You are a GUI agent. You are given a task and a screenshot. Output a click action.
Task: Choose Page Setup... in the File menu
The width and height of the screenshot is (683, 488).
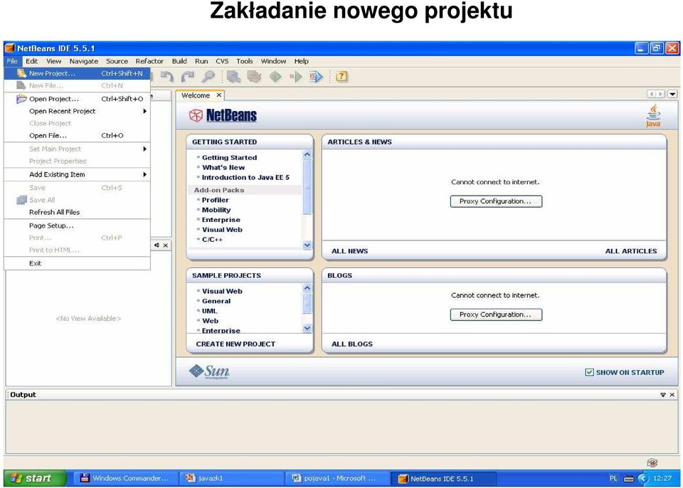point(77,226)
